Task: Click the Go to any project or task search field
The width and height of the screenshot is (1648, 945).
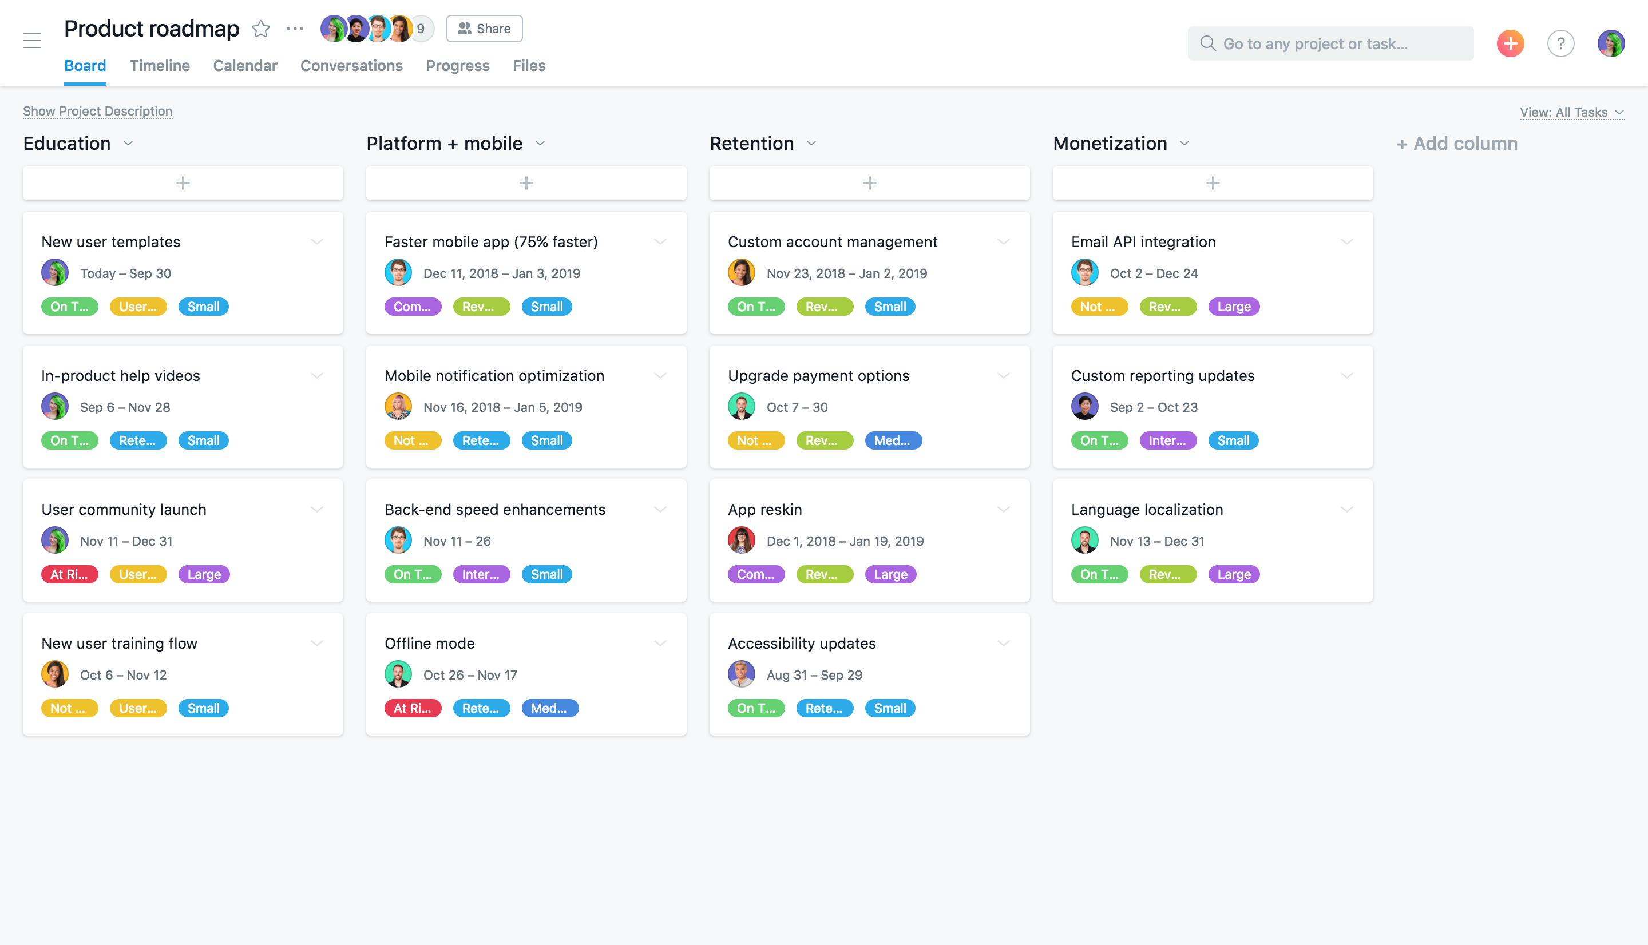Action: (x=1330, y=43)
